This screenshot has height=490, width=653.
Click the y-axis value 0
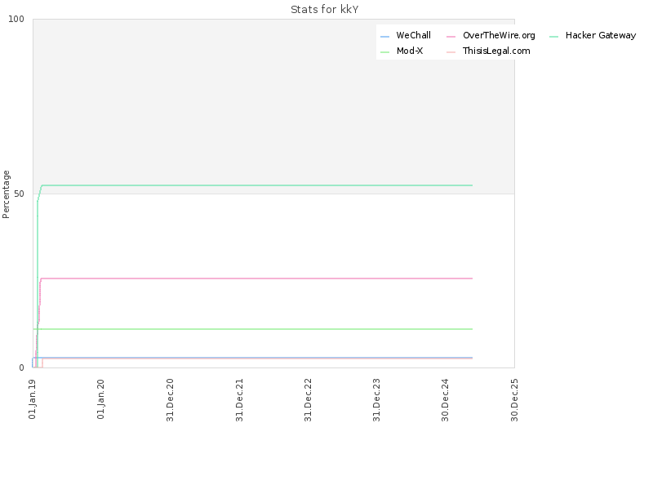(22, 368)
